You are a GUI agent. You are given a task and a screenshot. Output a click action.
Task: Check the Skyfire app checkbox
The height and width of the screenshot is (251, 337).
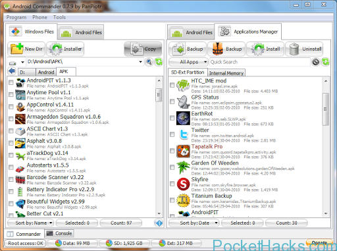pos(172,184)
